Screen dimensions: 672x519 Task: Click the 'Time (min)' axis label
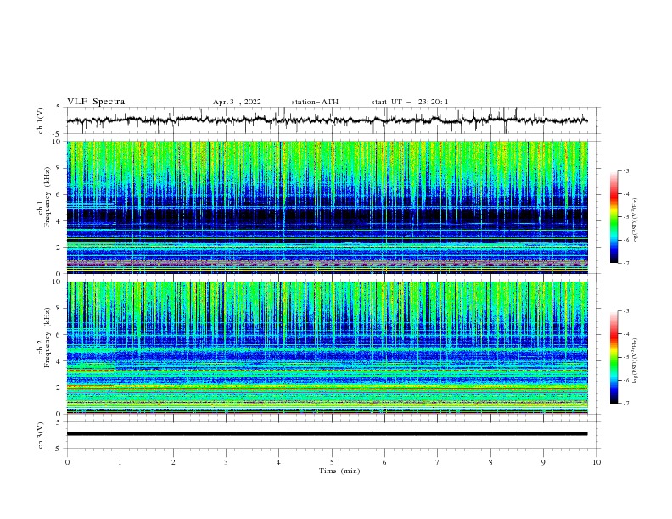(339, 471)
